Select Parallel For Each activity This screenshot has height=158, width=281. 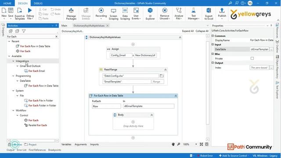36,125
